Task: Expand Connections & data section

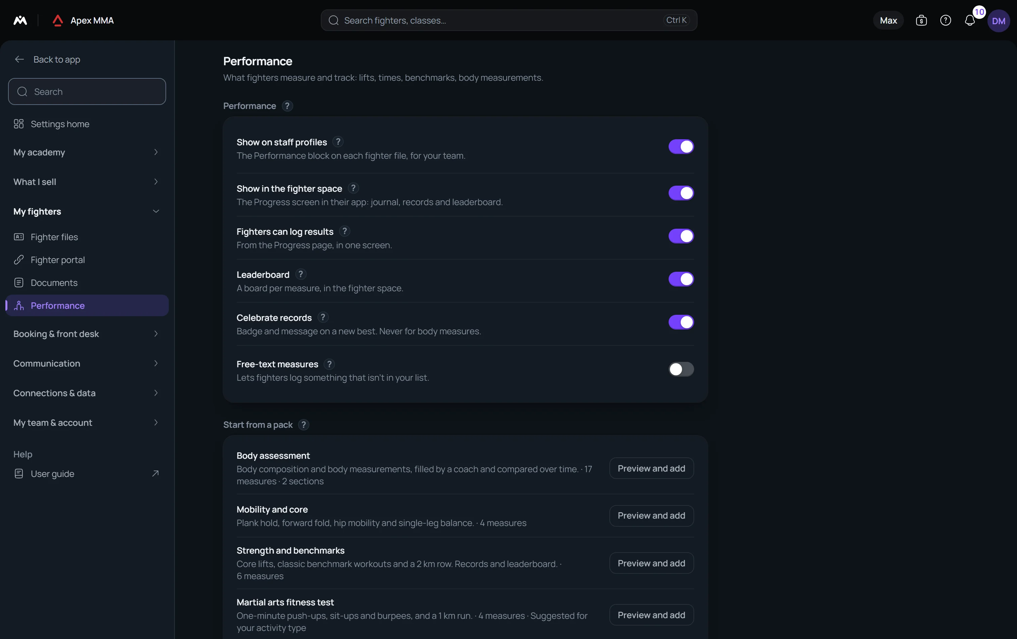Action: (x=86, y=393)
